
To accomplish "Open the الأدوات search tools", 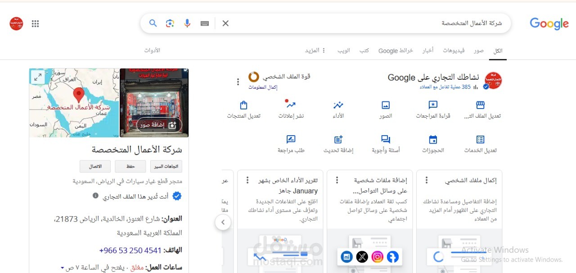I will tap(152, 50).
